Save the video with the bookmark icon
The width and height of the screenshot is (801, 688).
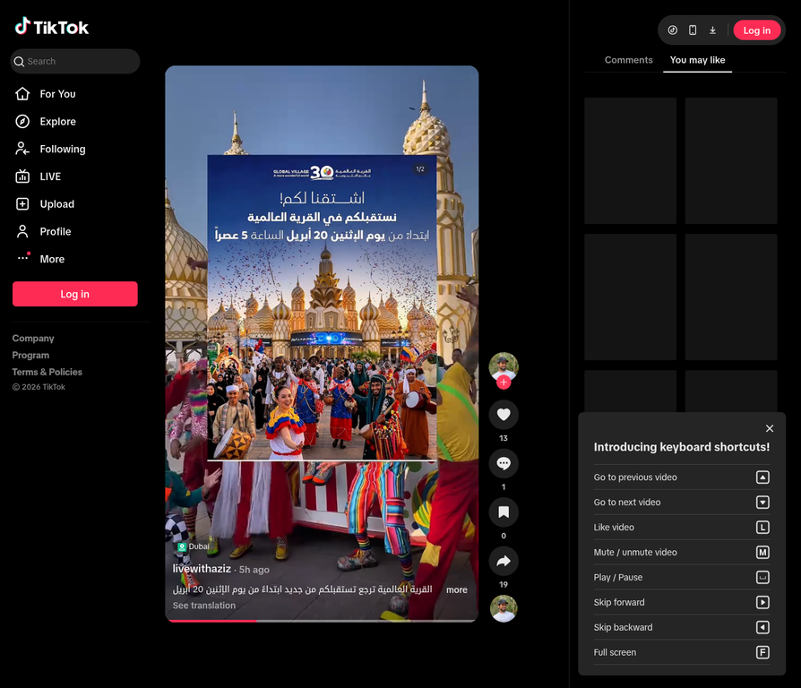[x=504, y=512]
